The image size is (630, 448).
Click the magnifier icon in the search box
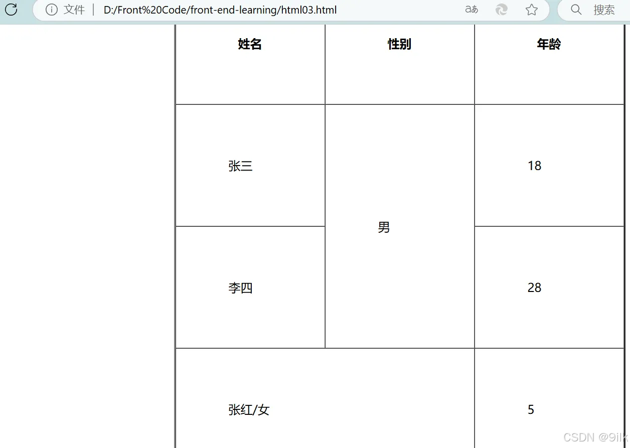(576, 10)
